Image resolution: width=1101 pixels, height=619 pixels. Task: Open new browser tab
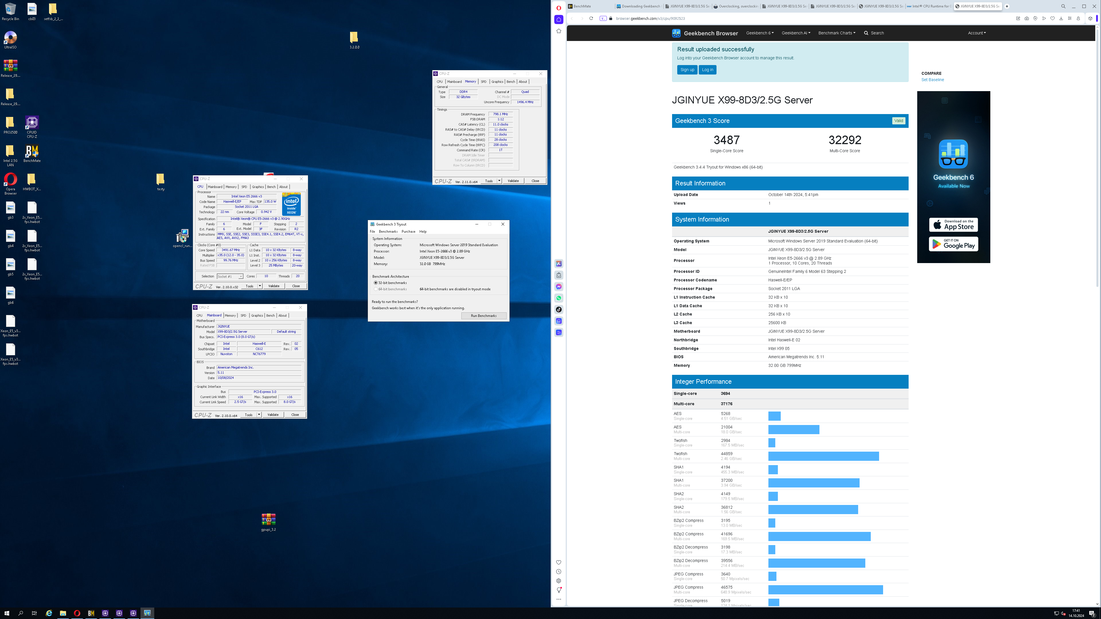pyautogui.click(x=1007, y=6)
